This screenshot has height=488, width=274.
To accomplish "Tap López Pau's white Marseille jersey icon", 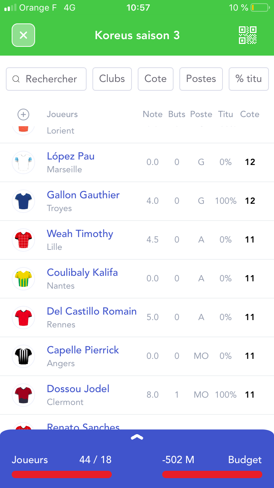I will pyautogui.click(x=23, y=162).
